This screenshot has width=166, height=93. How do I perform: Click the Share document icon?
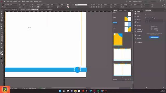130,2
